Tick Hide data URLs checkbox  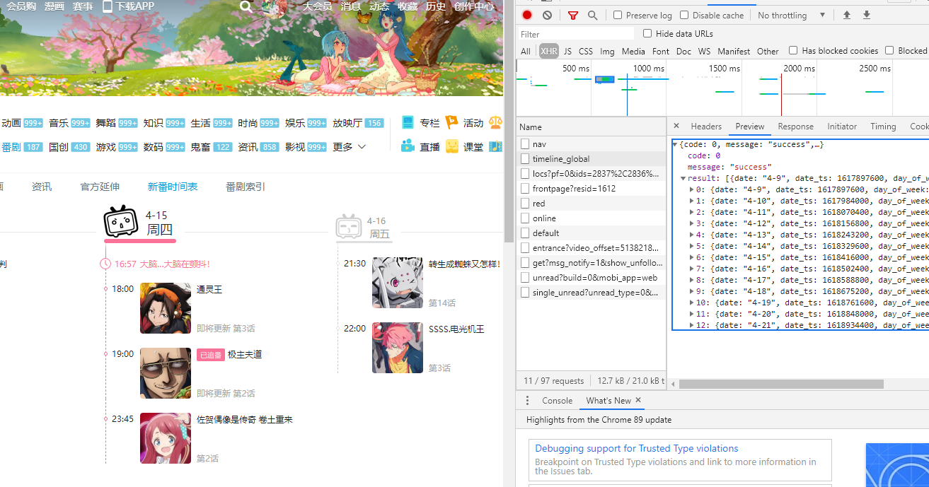(647, 33)
